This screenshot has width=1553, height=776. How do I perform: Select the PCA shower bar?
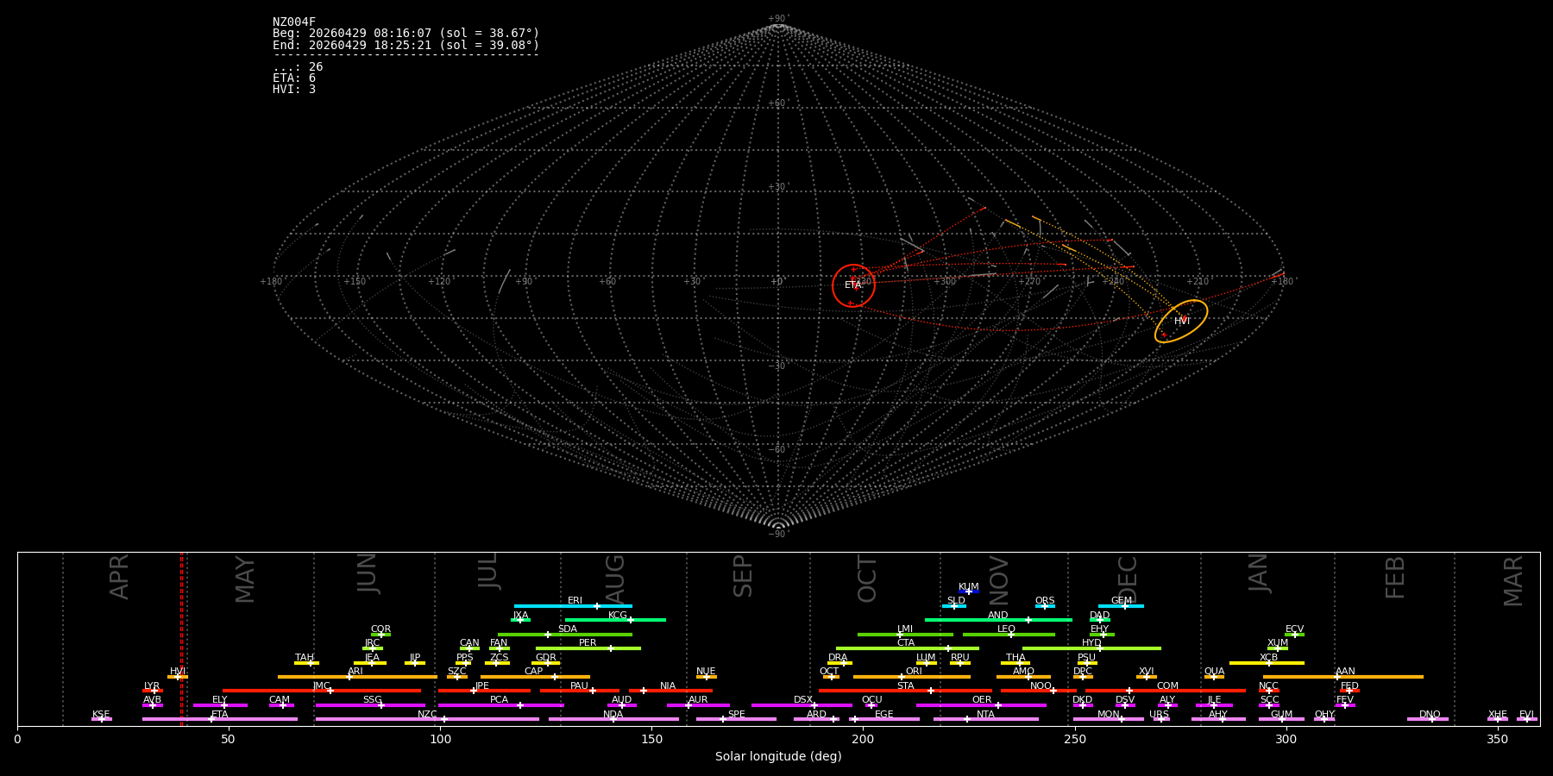[500, 705]
